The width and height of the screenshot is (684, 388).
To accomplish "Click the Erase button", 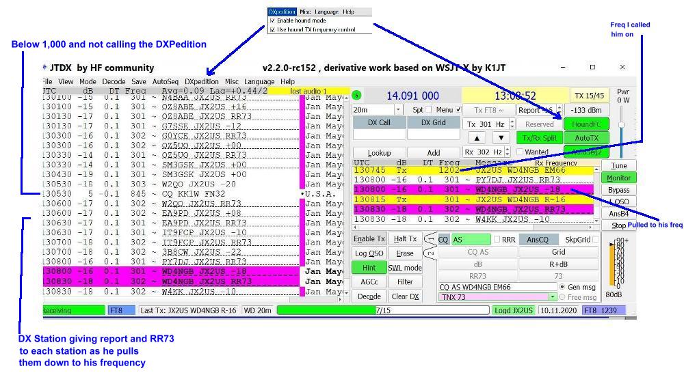I will click(405, 253).
